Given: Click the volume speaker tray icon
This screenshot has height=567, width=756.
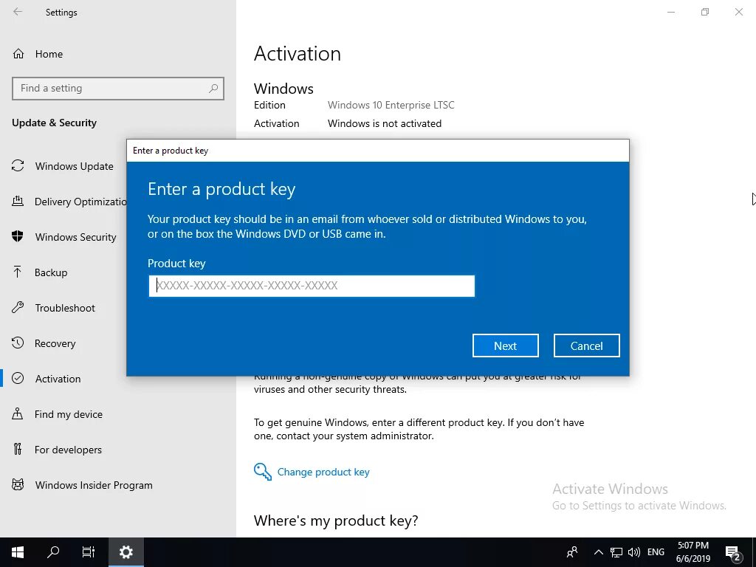Looking at the screenshot, I should tap(634, 552).
